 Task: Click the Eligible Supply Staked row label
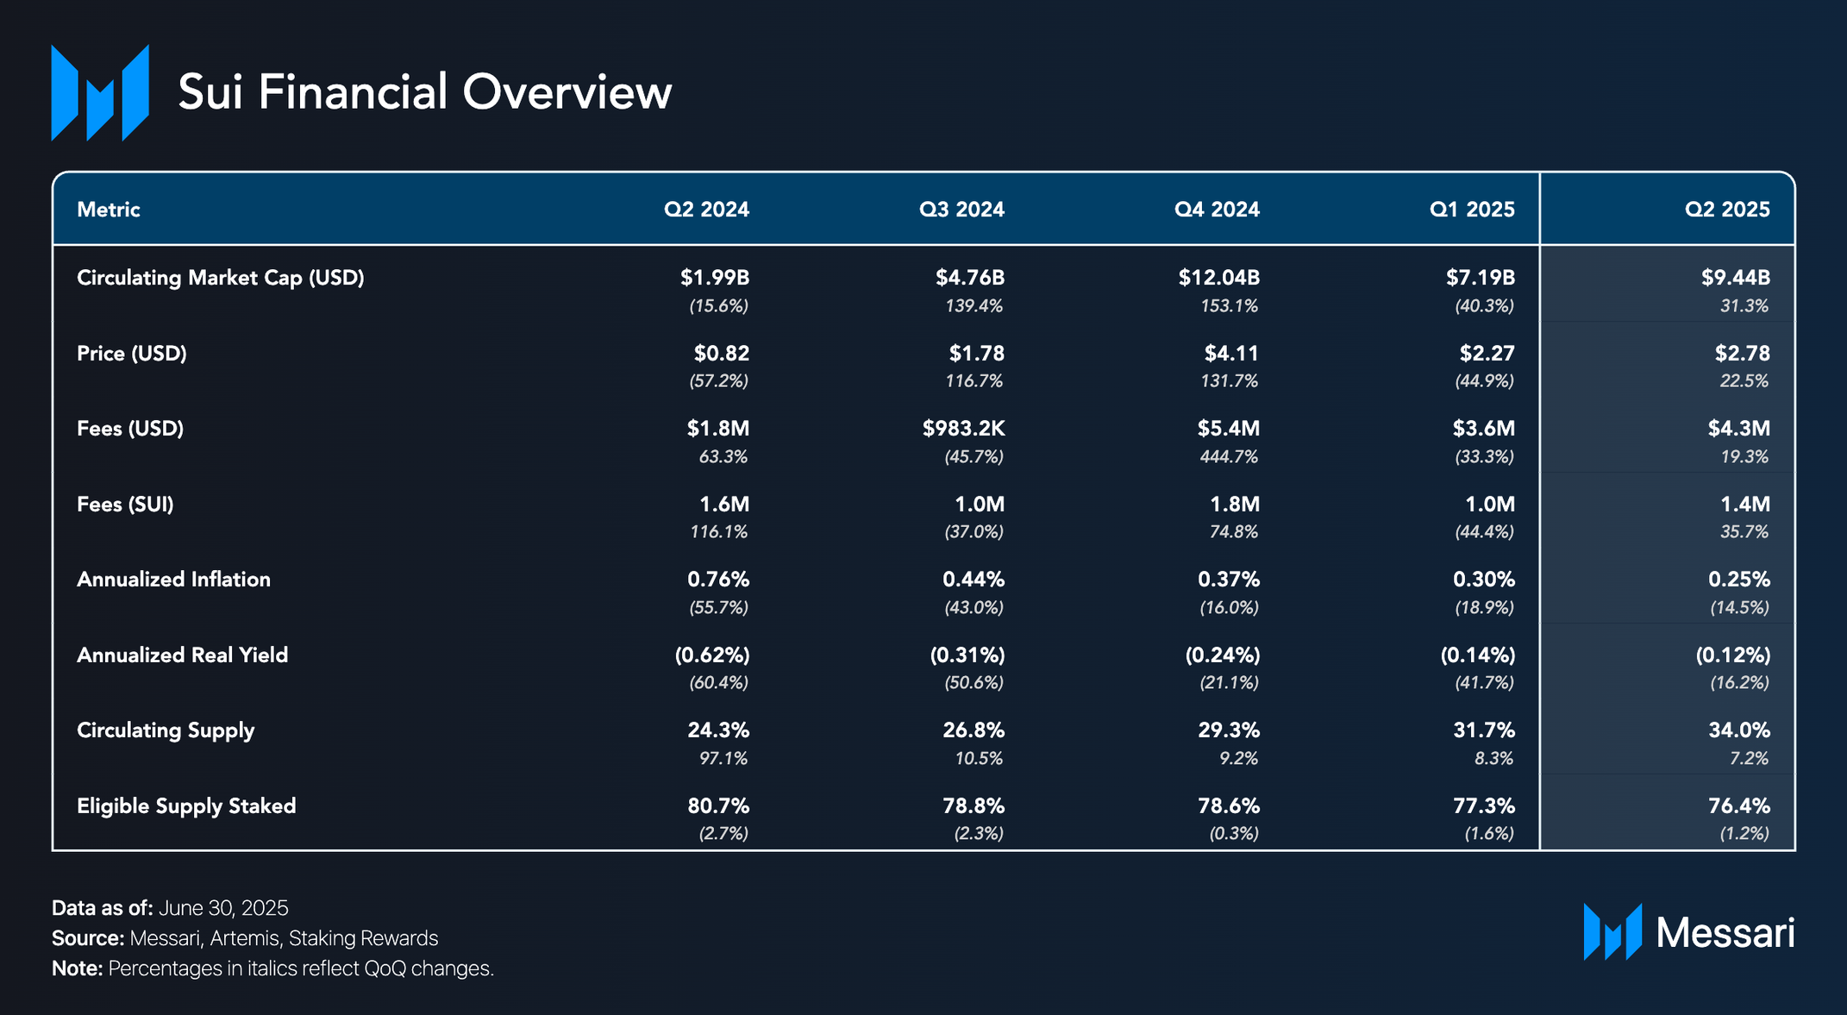[x=186, y=806]
